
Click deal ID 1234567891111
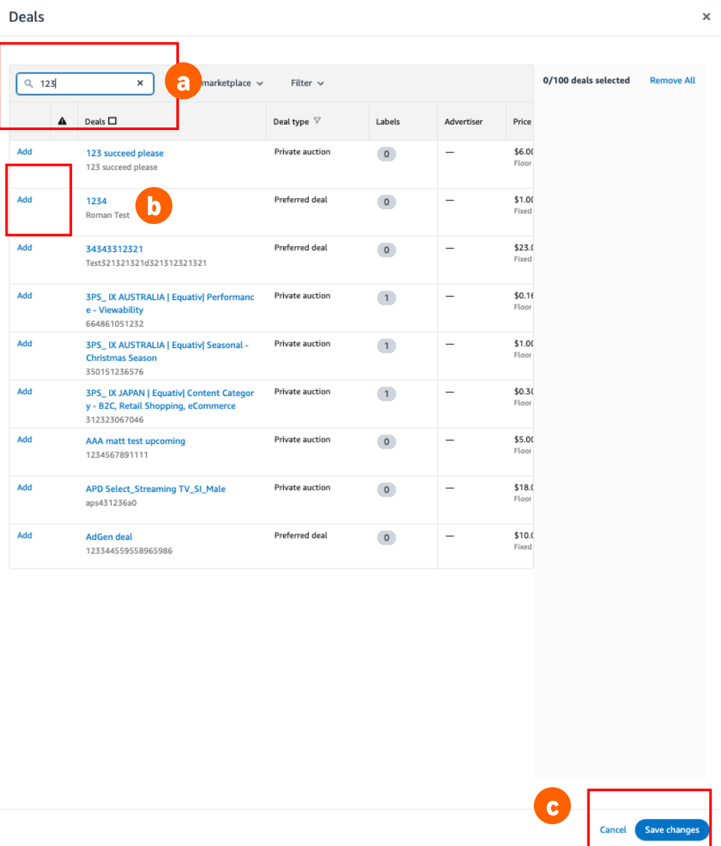click(117, 455)
